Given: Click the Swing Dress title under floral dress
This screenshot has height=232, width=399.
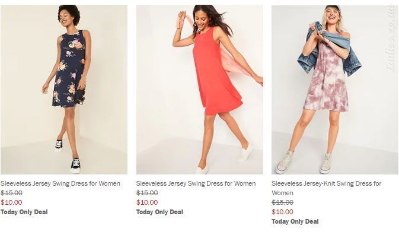Looking at the screenshot, I should [60, 183].
